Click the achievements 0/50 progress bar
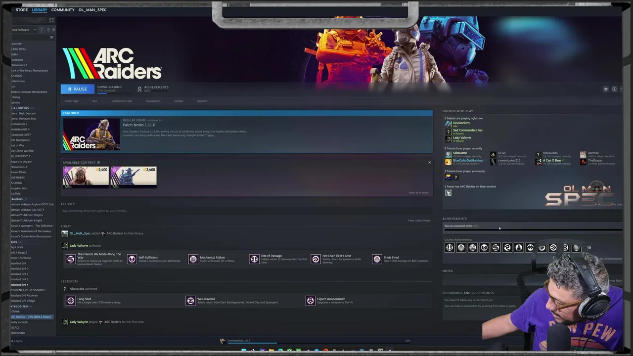Screen dimensions: 633x356 [x=533, y=229]
